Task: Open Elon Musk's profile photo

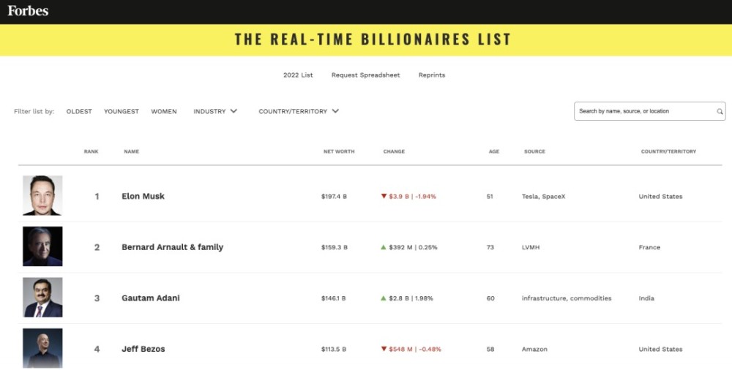Action: point(42,195)
